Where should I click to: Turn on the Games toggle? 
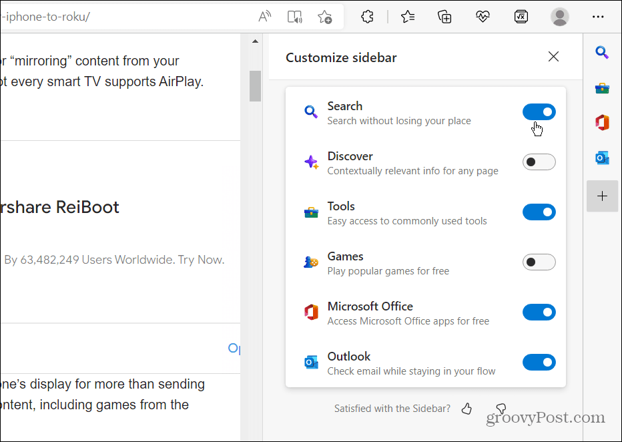pyautogui.click(x=539, y=262)
